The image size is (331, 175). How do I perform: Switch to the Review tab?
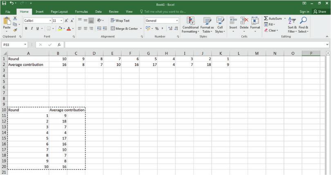pyautogui.click(x=114, y=11)
